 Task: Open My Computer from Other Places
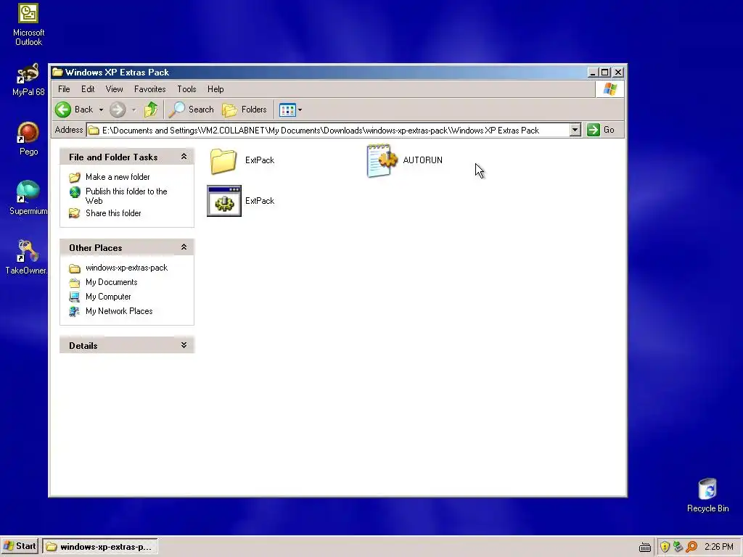[x=108, y=297]
